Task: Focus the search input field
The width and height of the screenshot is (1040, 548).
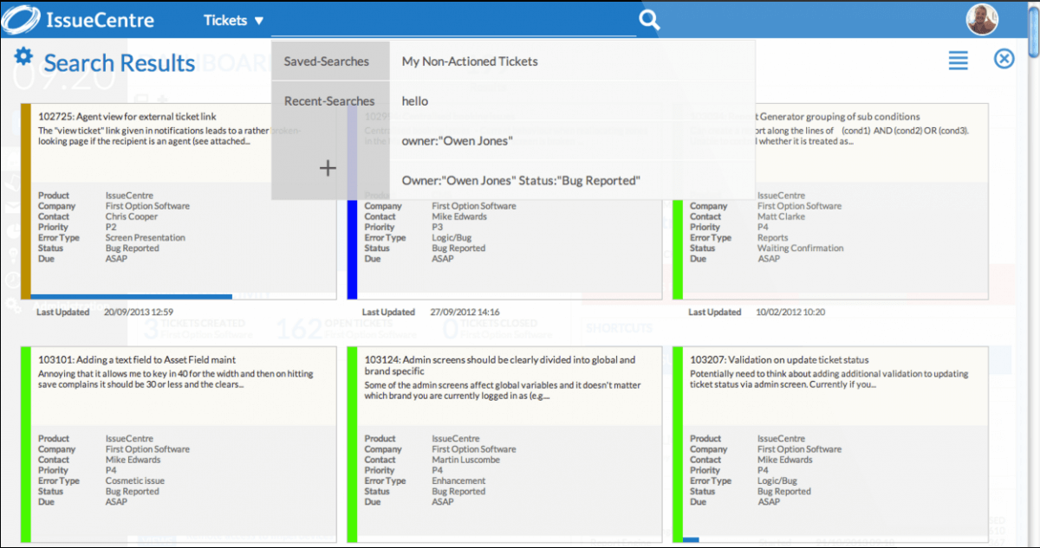Action: click(453, 21)
